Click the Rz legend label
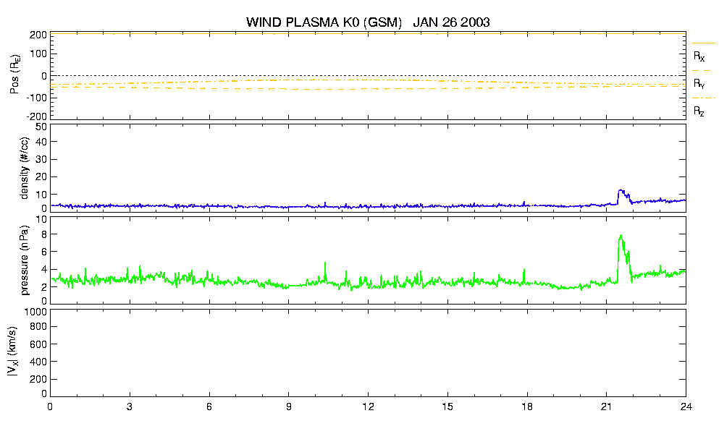The width and height of the screenshot is (719, 434). point(699,111)
